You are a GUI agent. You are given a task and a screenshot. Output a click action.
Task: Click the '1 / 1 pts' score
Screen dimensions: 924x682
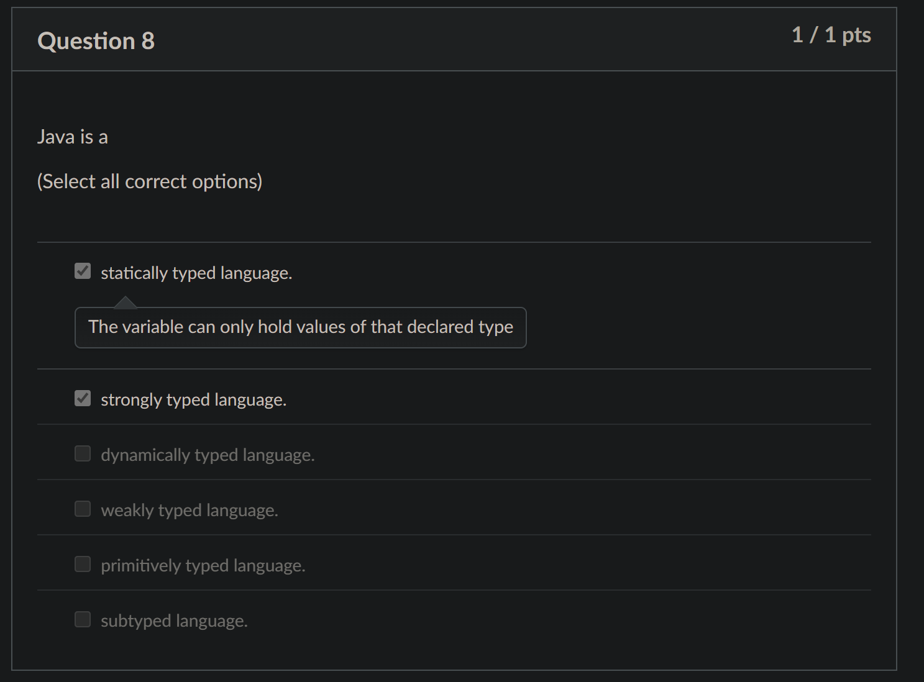(831, 35)
